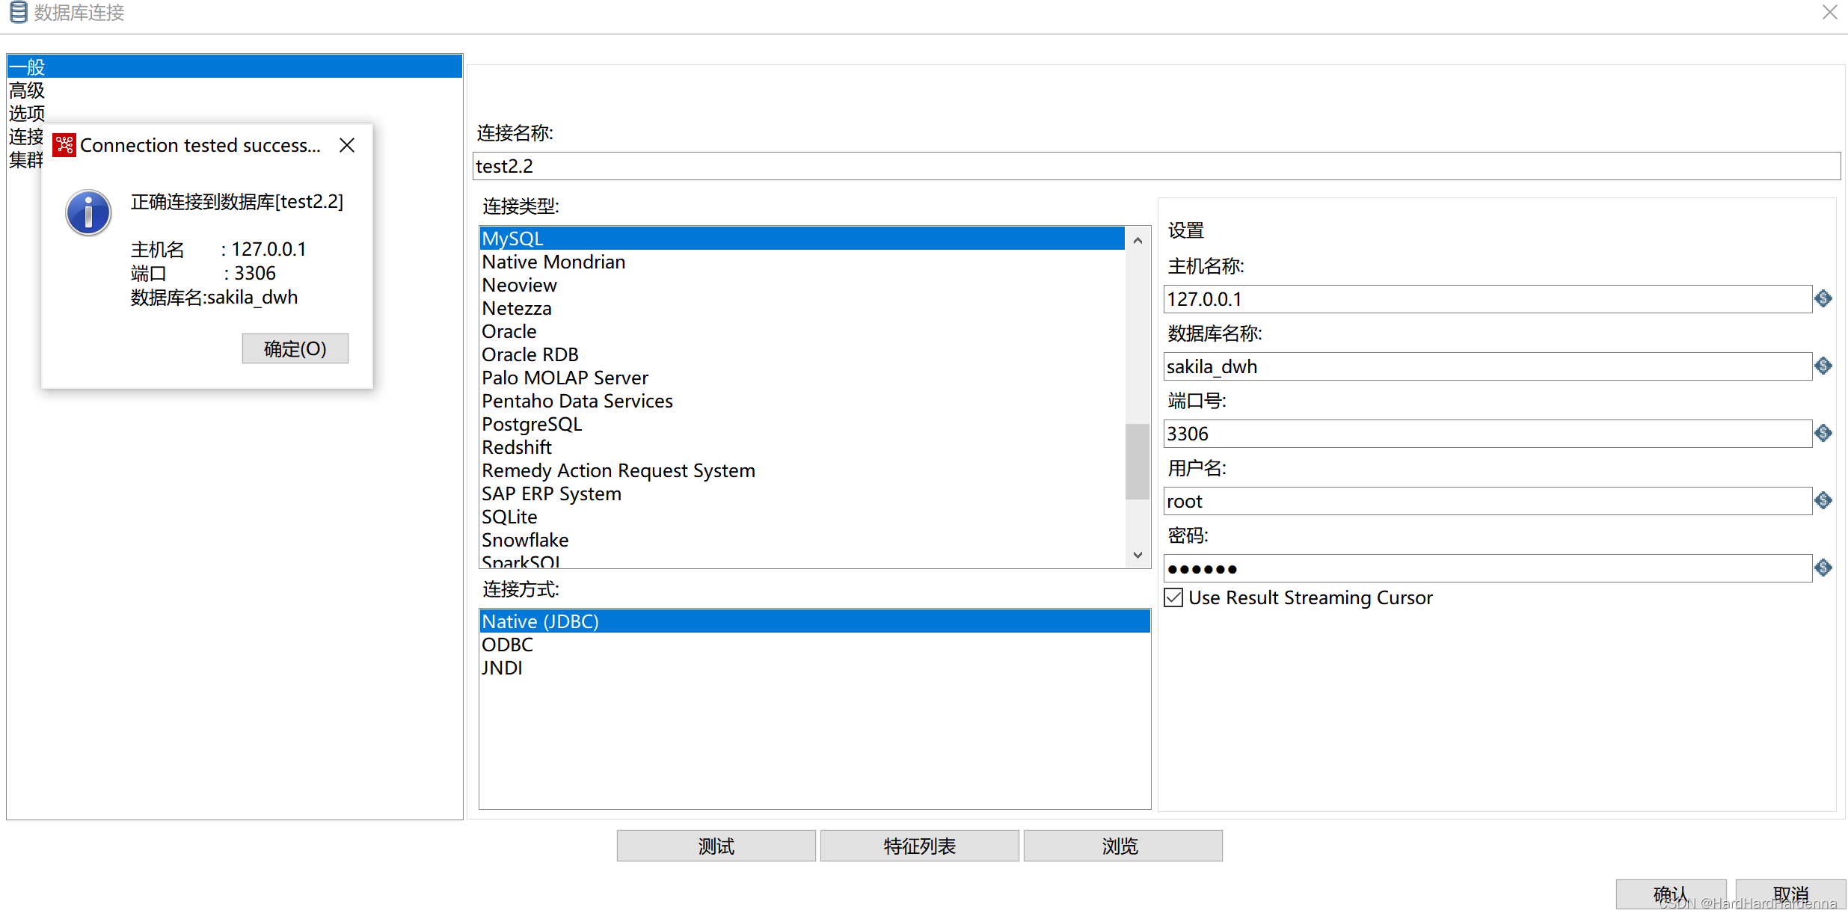Viewport: 1848px width, 916px height.
Task: Select the 集群 category in left panel
Action: [25, 159]
